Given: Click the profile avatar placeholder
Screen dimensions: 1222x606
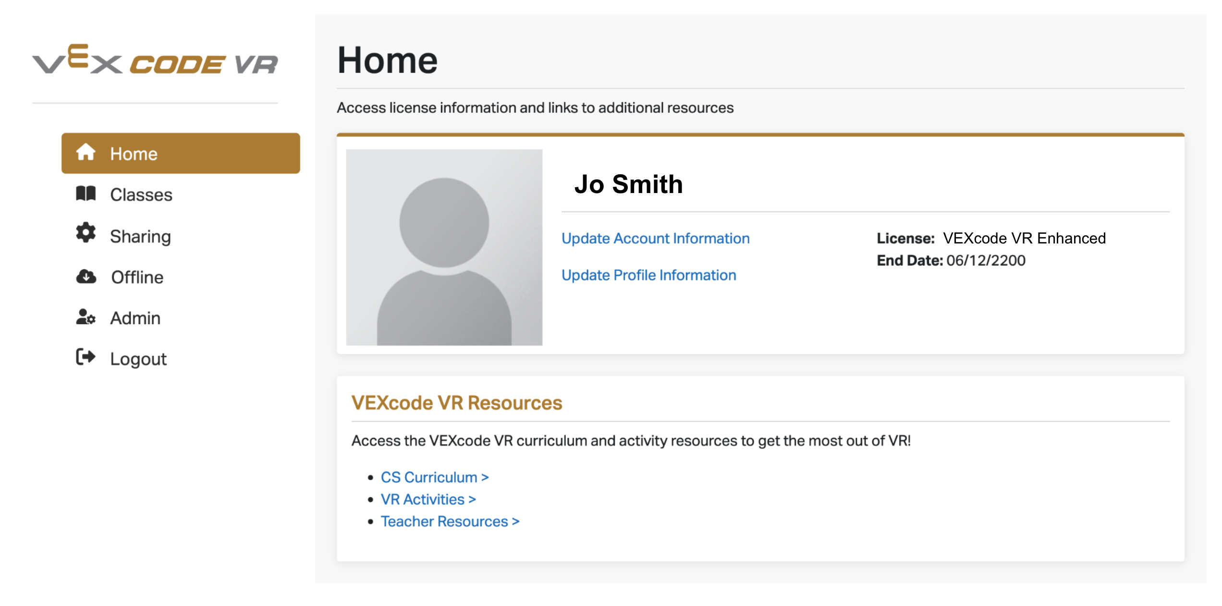Looking at the screenshot, I should (x=444, y=246).
